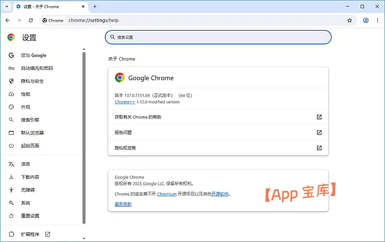Go back with the browser back arrow

pyautogui.click(x=8, y=20)
